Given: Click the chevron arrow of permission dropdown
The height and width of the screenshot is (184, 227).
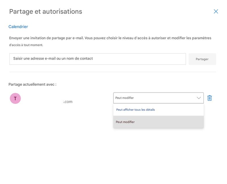Looking at the screenshot, I should click(x=199, y=98).
